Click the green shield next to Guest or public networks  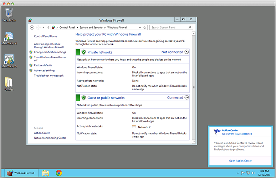pos(84,97)
